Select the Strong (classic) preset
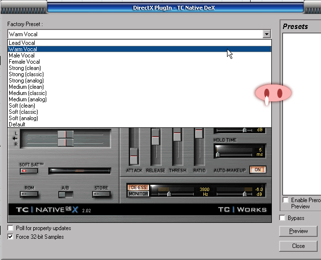Screen dimensions: 321x260 140,74
